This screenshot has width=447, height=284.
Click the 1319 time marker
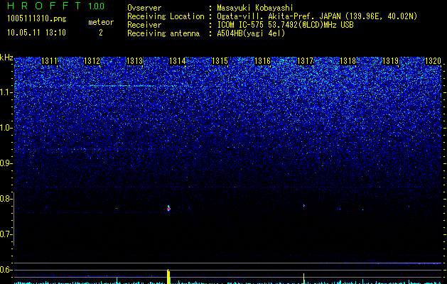390,61
